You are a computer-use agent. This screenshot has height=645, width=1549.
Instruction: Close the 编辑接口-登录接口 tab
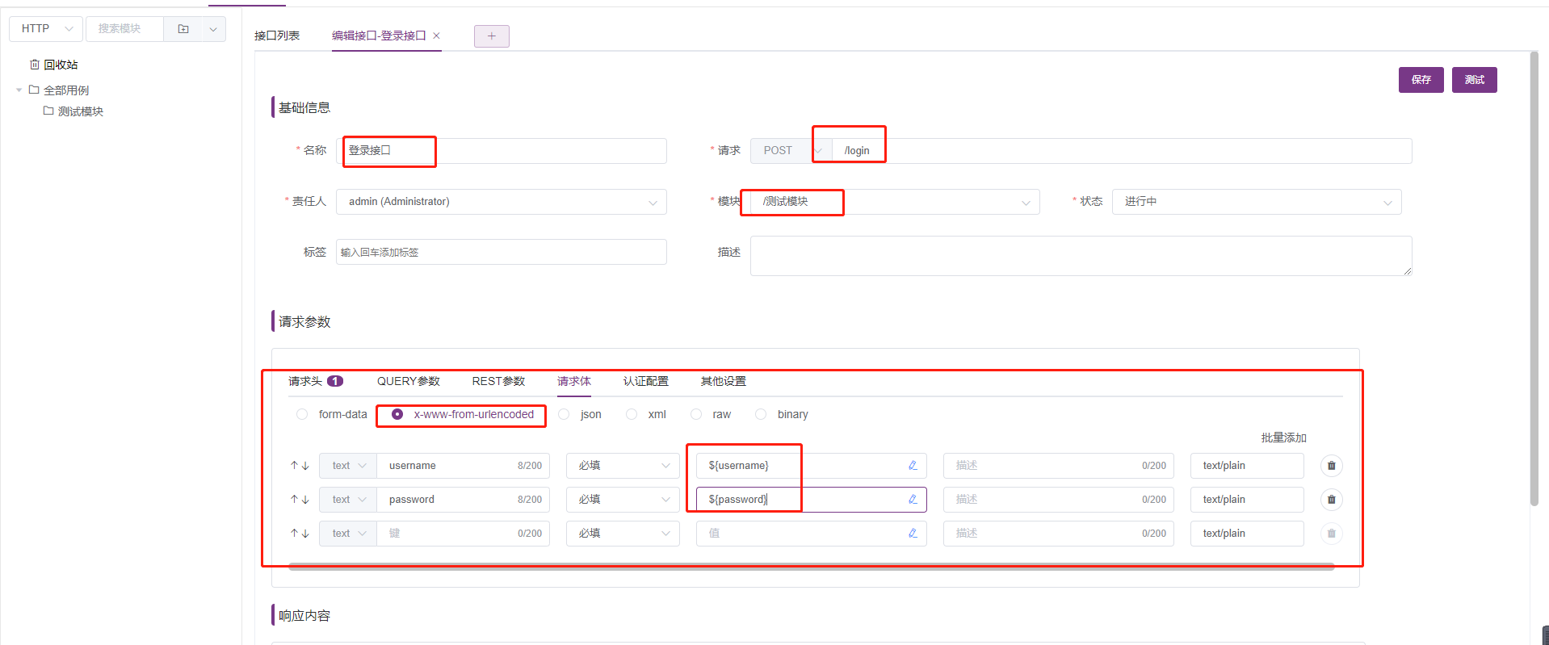(x=436, y=36)
